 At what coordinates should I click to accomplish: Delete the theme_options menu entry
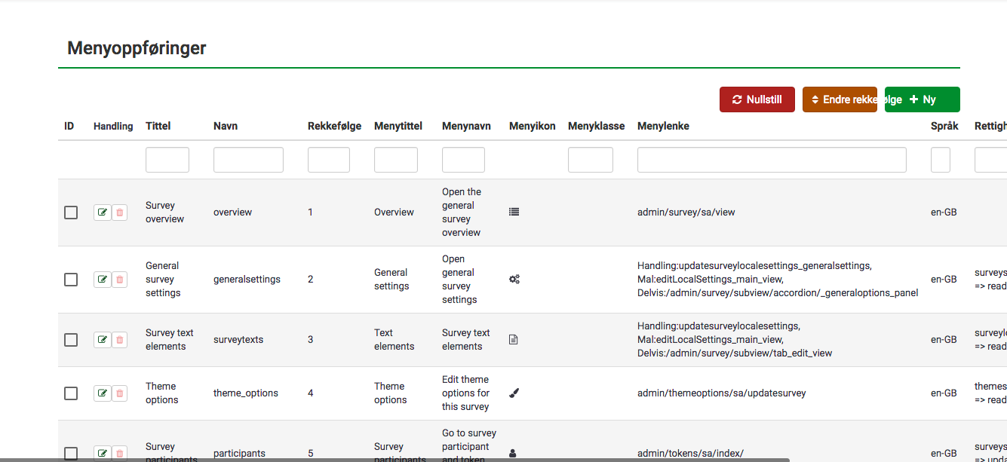point(119,393)
